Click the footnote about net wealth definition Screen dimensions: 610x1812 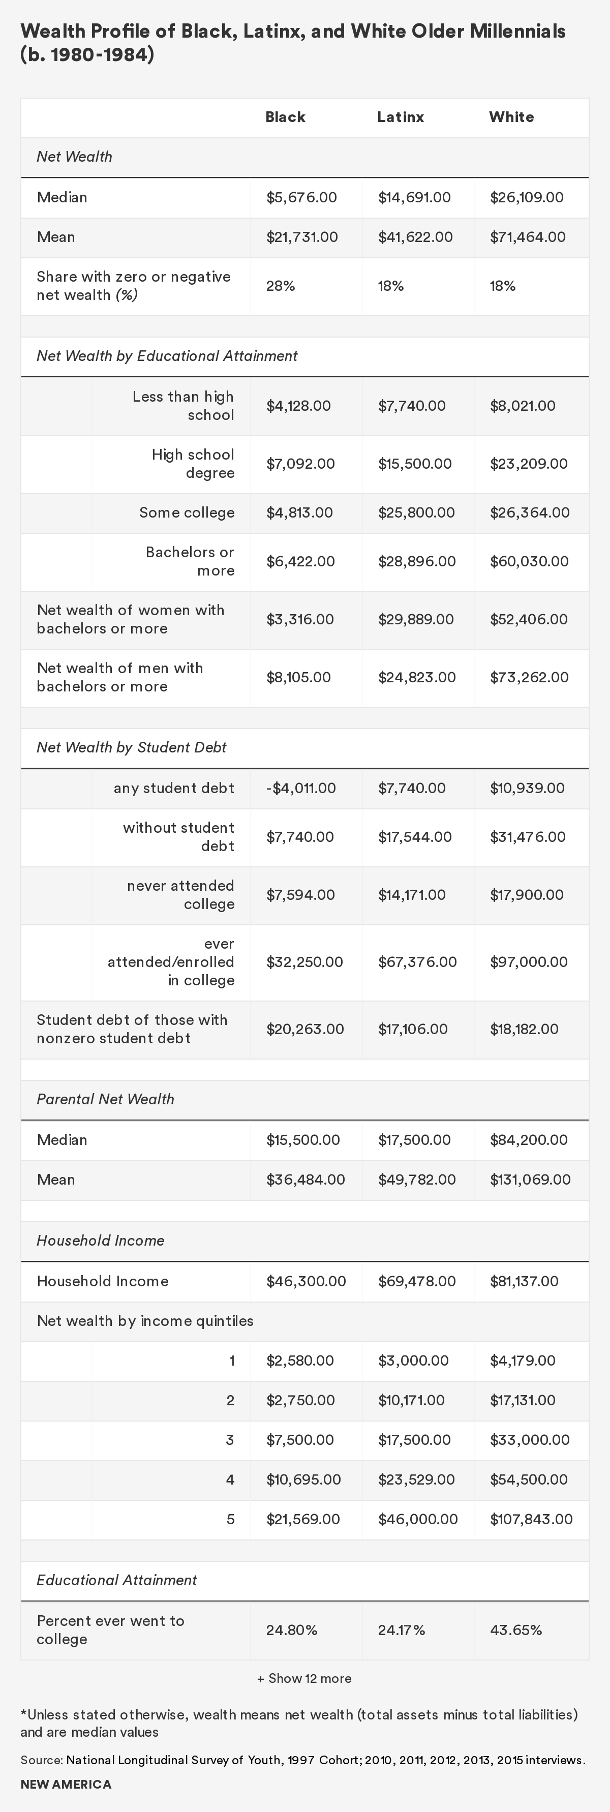tap(299, 1723)
